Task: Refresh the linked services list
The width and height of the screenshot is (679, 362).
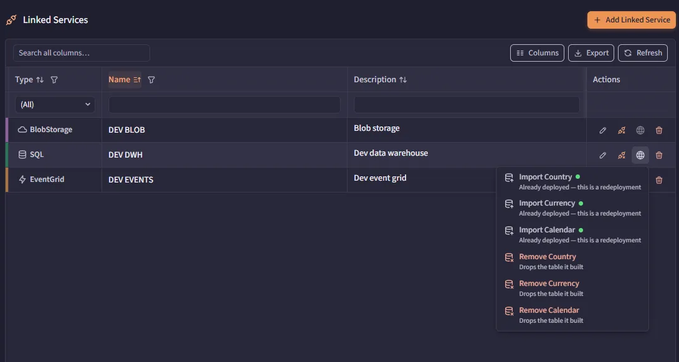Action: pos(643,53)
